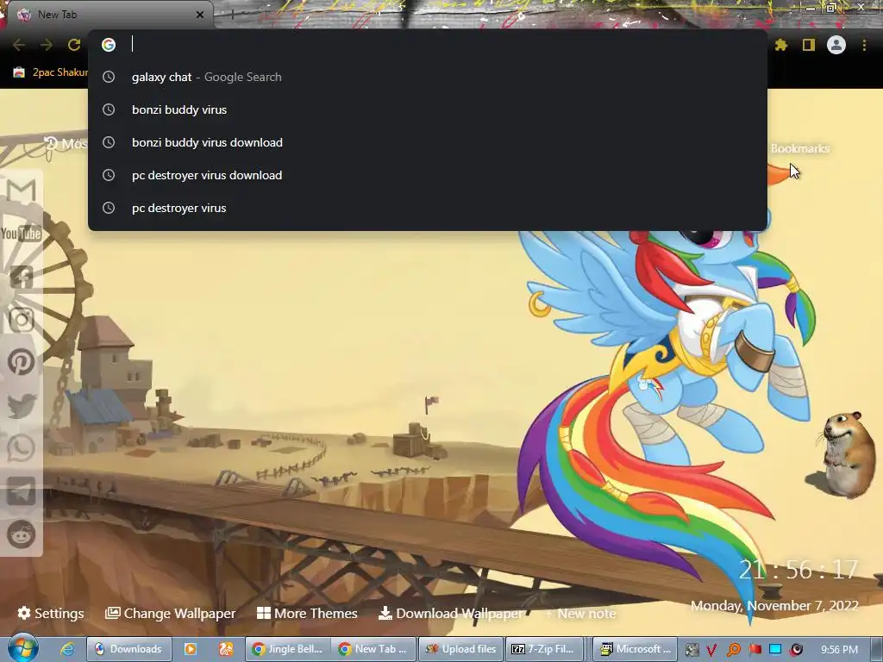Screen dimensions: 883x662
Task: Open the 2pac Shakur bookmark
Action: click(52, 72)
